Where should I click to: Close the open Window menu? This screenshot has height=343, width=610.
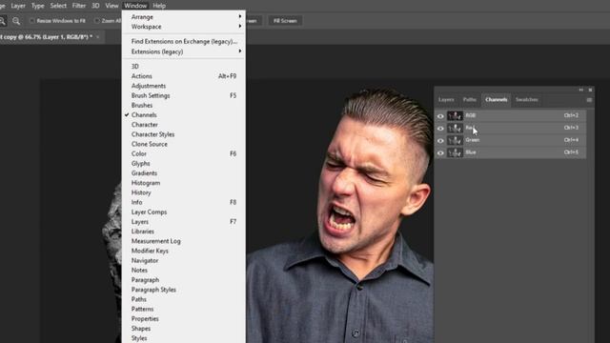(x=135, y=6)
